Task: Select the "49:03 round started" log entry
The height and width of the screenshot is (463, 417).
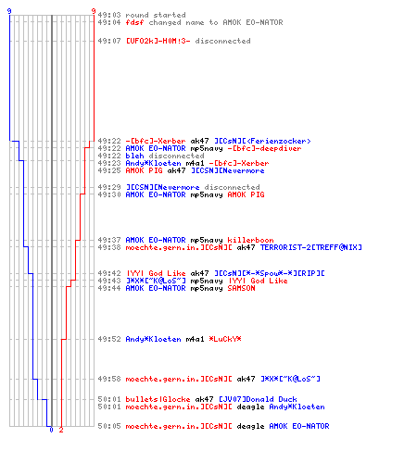Action: [142, 15]
